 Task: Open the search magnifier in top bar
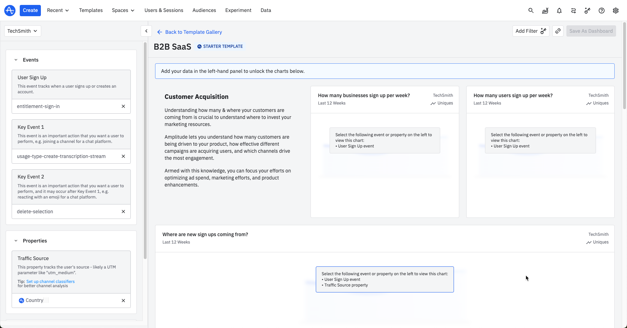point(531,11)
